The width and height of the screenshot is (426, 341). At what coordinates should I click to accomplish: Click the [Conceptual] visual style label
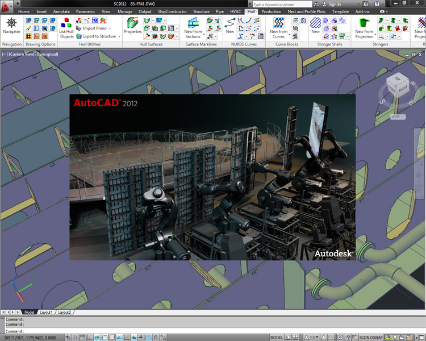tap(47, 54)
